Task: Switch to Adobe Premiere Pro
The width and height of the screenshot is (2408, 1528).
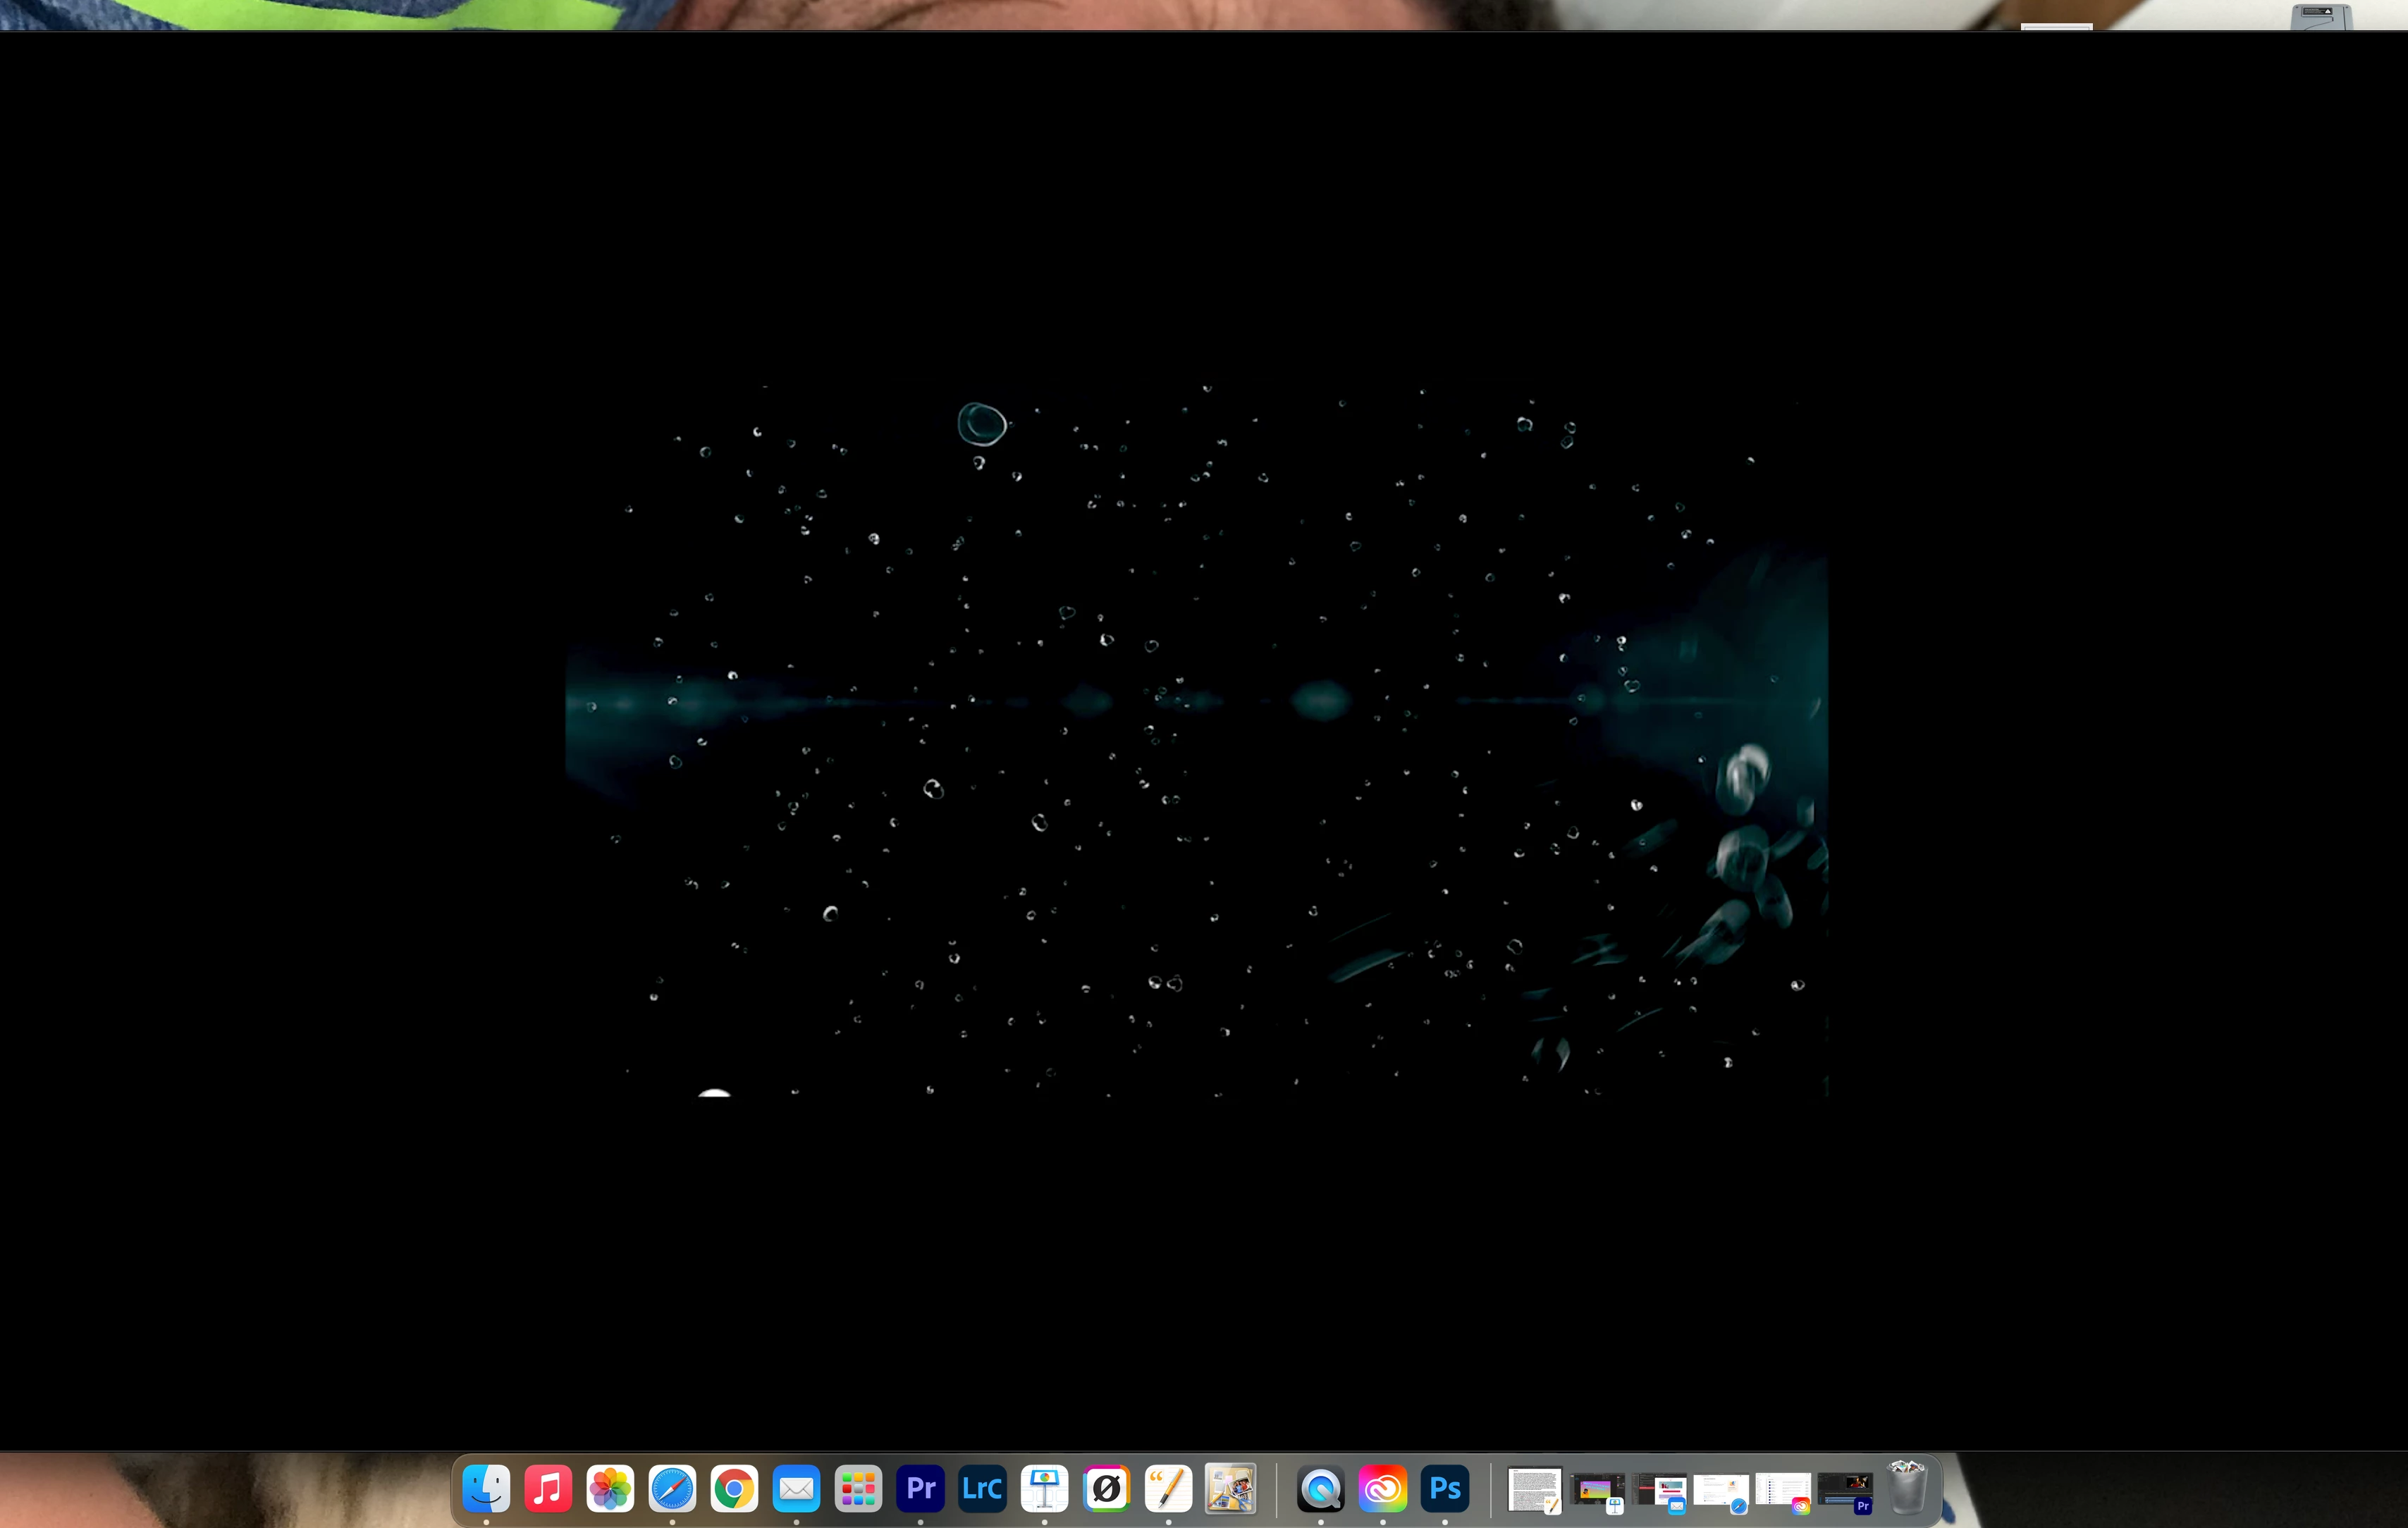Action: 920,1489
